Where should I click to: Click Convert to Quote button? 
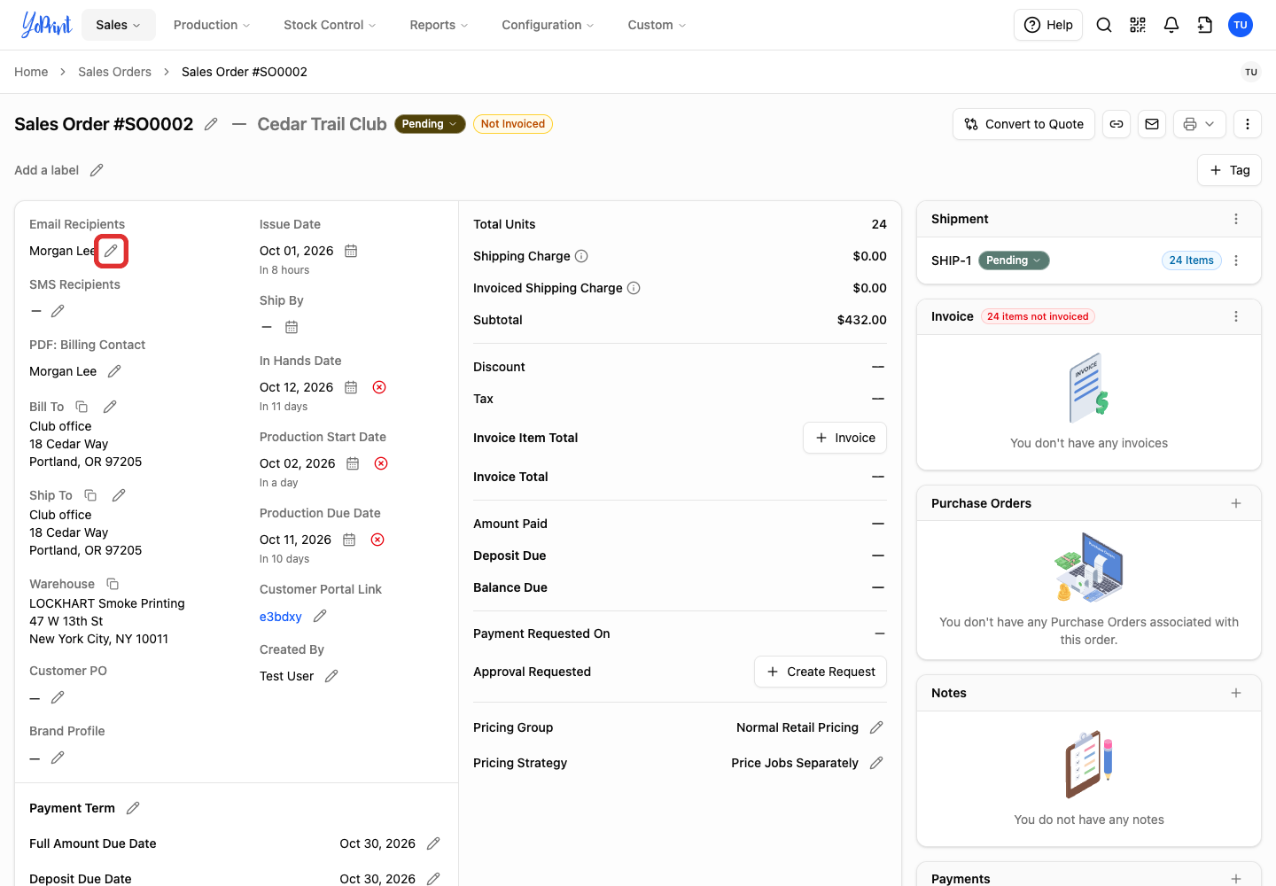tap(1023, 124)
